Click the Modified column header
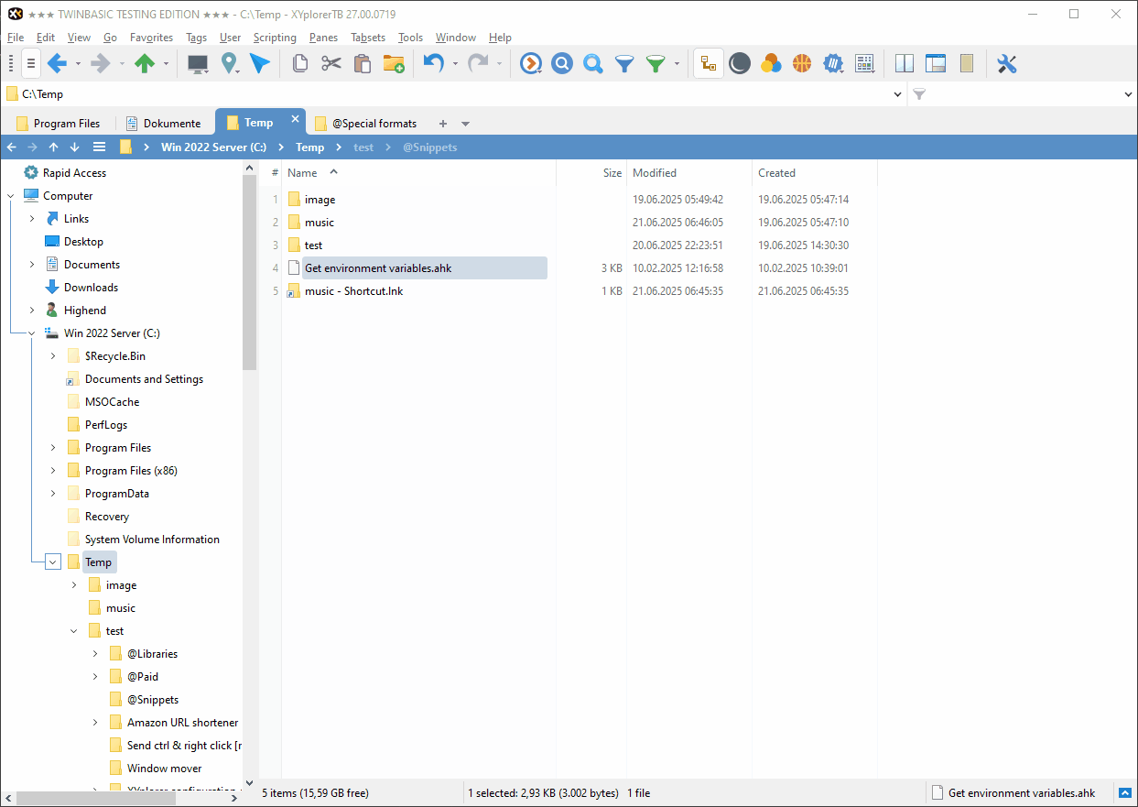1138x807 pixels. 655,172
